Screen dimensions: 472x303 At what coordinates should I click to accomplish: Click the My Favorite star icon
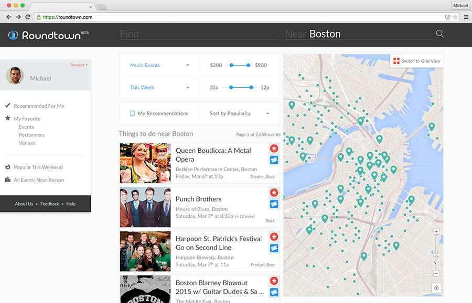(x=8, y=118)
